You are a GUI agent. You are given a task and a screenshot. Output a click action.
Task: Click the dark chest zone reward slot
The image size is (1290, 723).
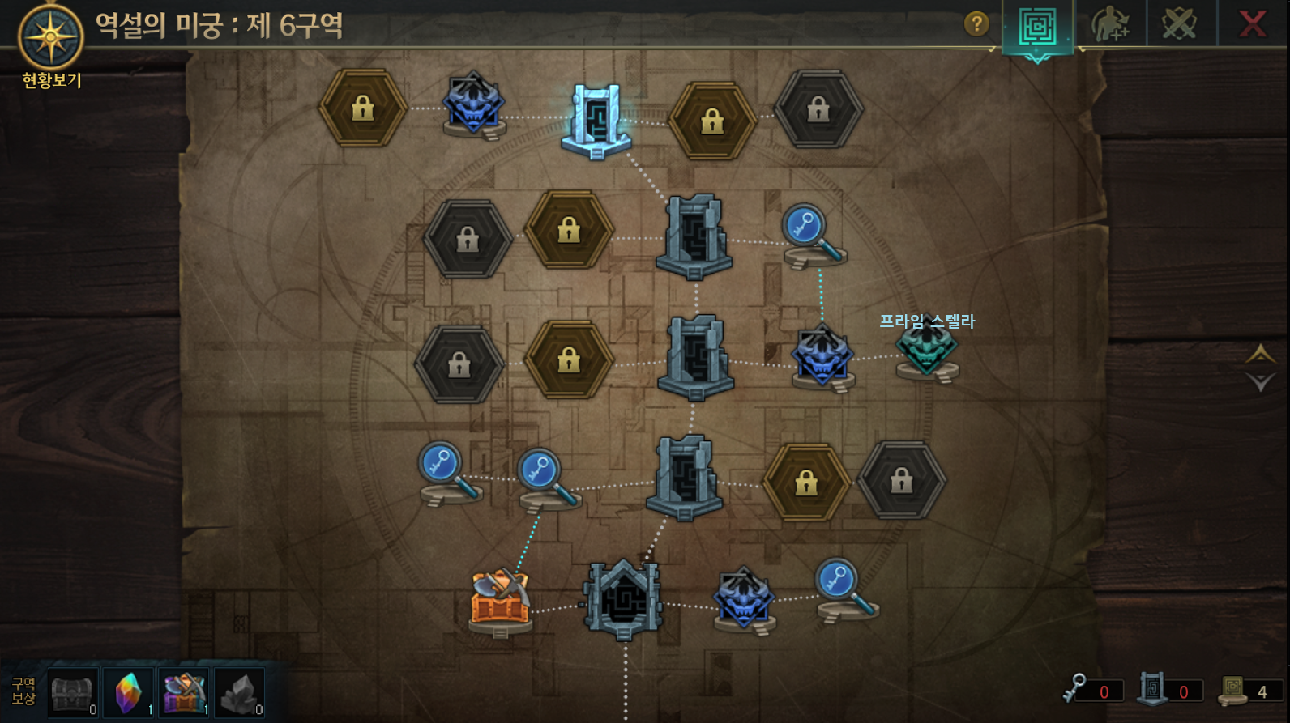(x=73, y=693)
